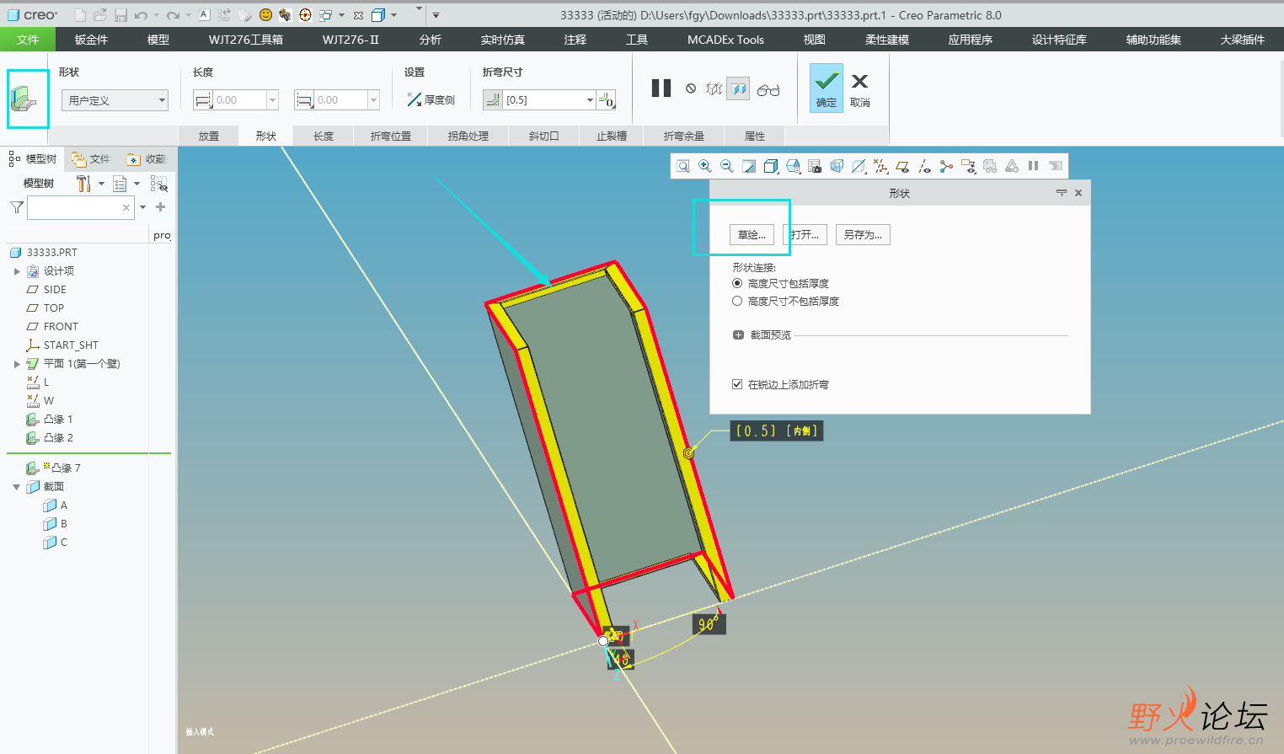The height and width of the screenshot is (754, 1284).
Task: Click the Refit magnifier icon in graphics toolbar
Action: tap(683, 166)
